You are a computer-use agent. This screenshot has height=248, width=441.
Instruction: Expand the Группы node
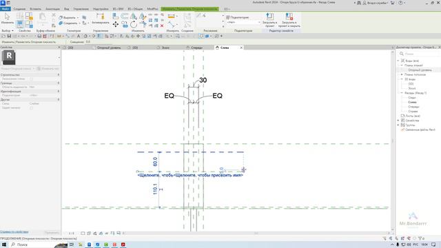[398, 125]
